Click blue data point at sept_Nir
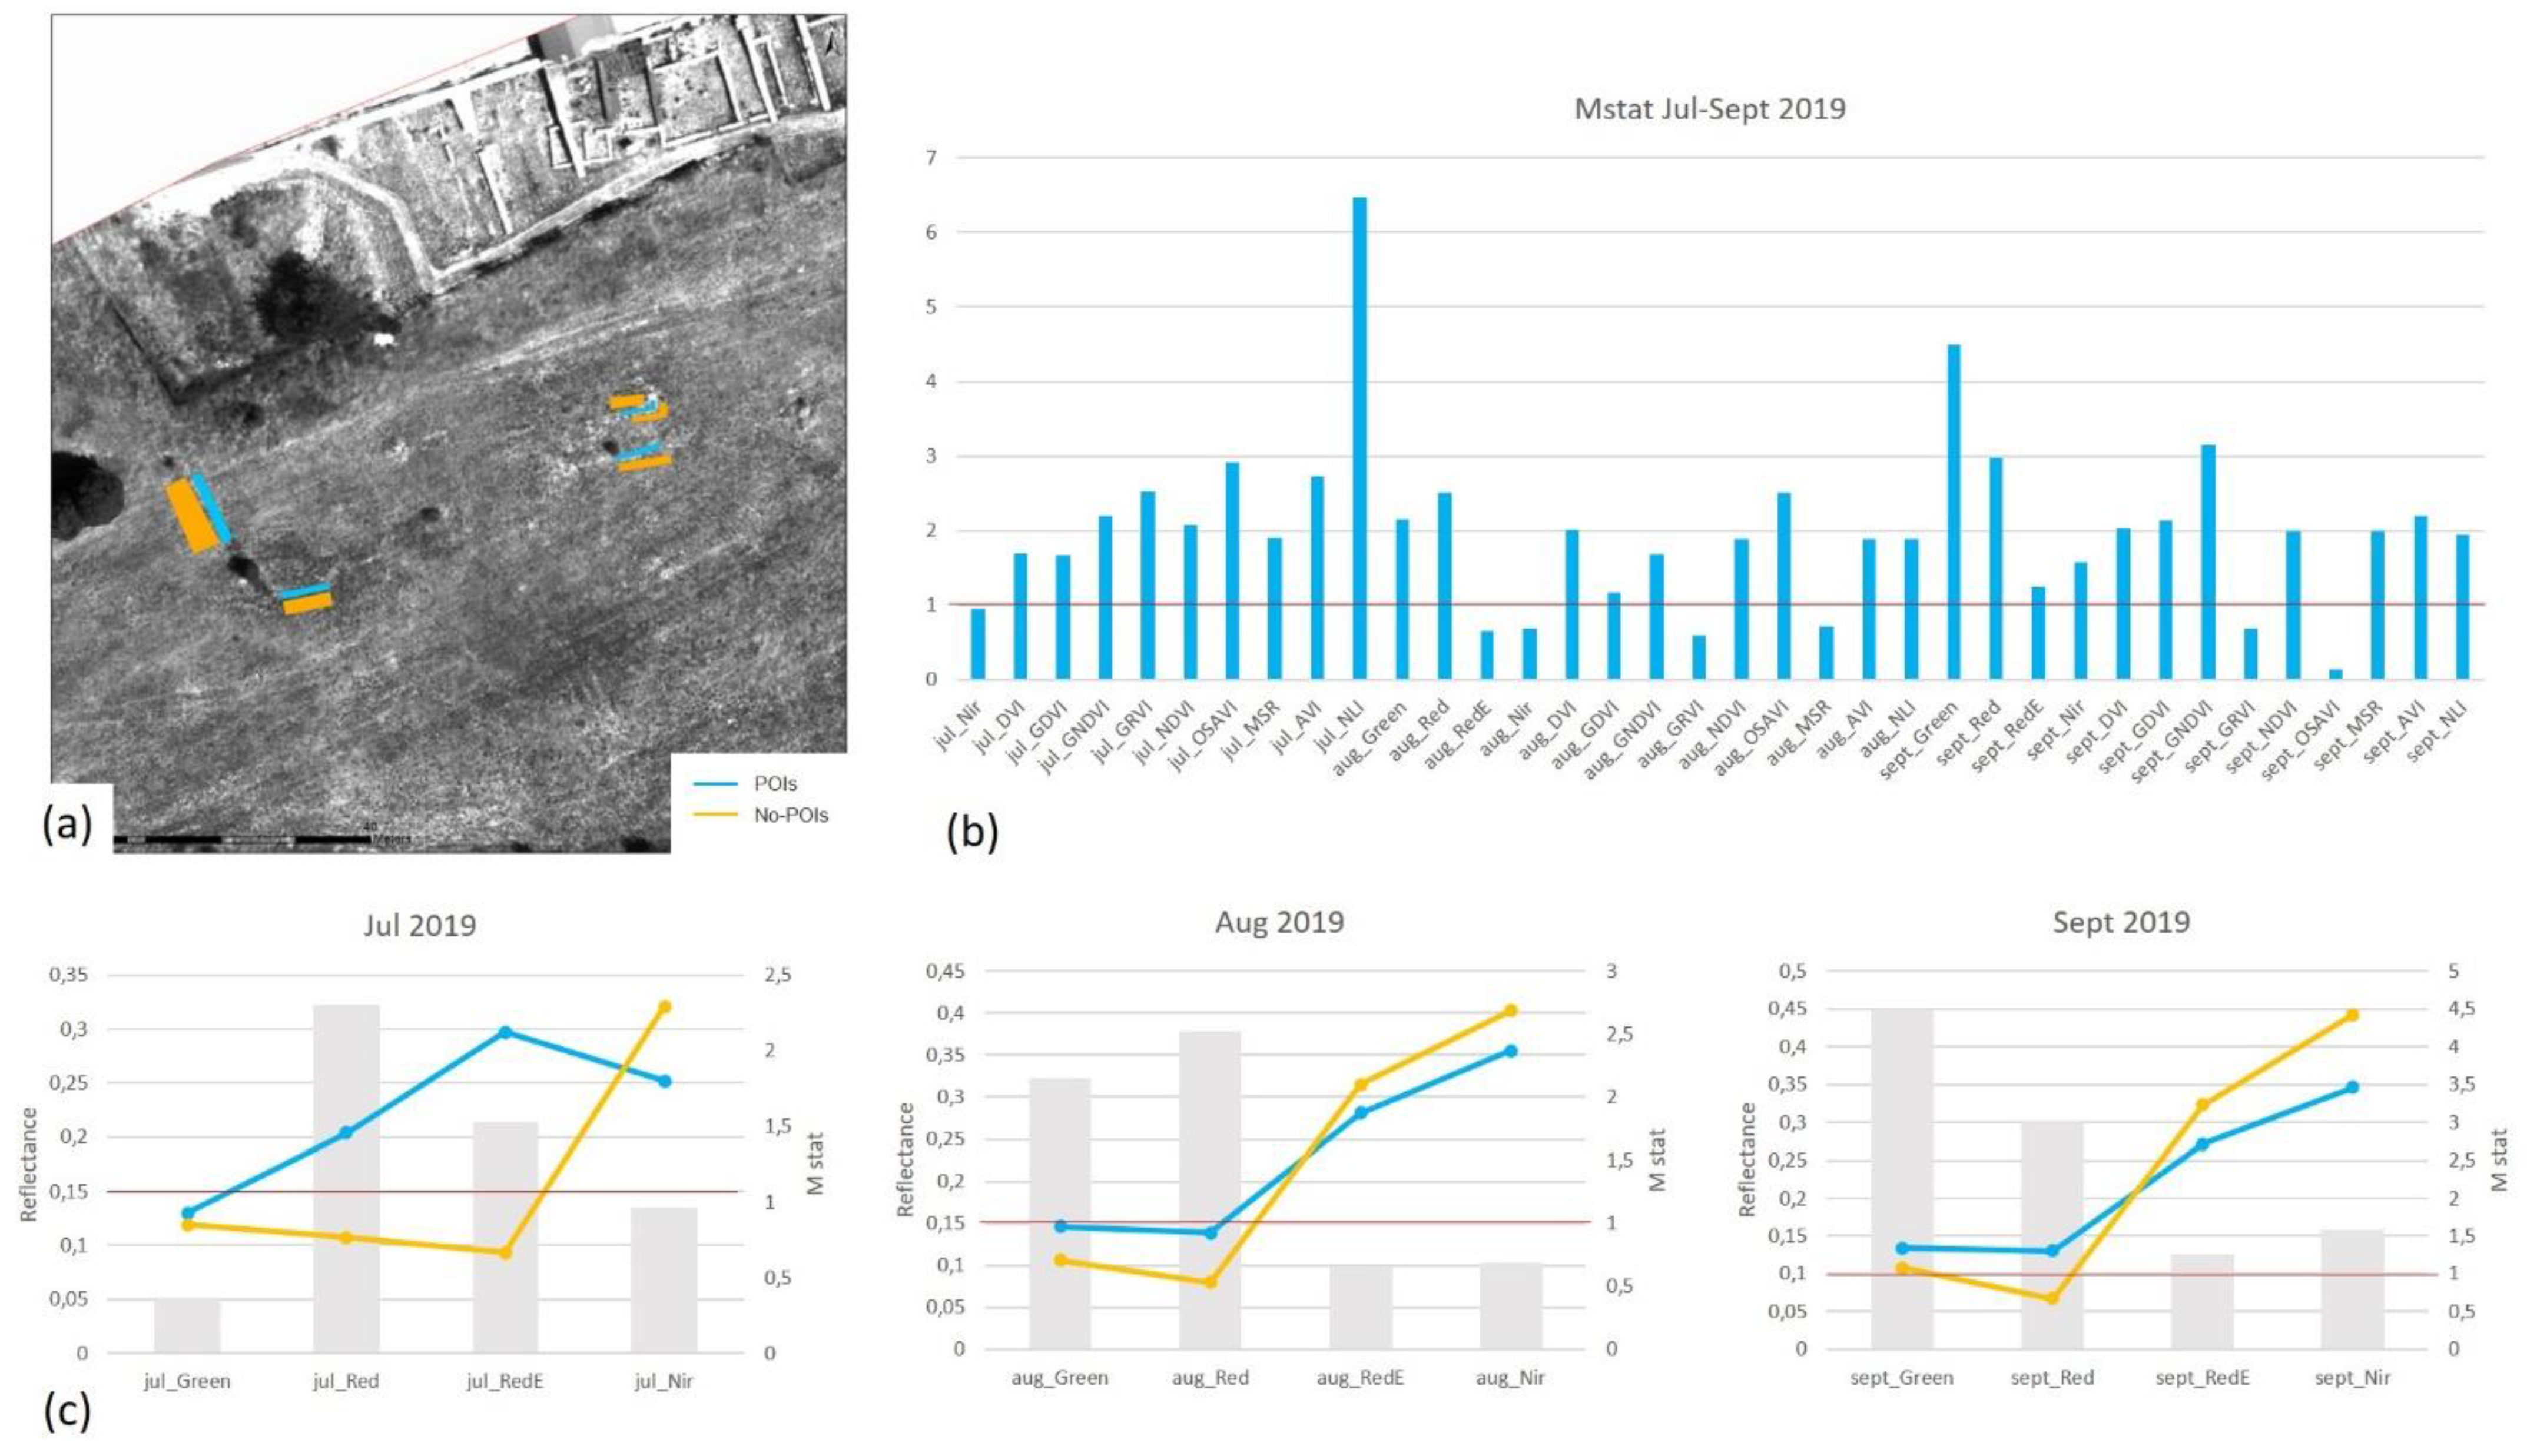 click(x=2352, y=1087)
